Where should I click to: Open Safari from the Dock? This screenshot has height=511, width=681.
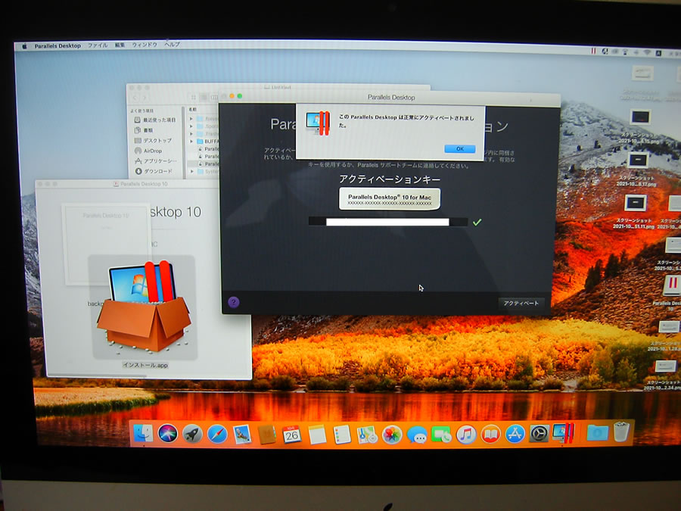217,434
